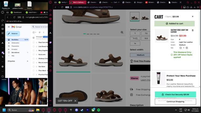Open the GET 15% OFF offer
The image size is (201, 113).
[65, 101]
